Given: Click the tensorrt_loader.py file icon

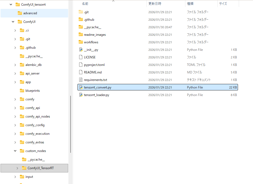Looking at the screenshot, I should click(81, 95).
